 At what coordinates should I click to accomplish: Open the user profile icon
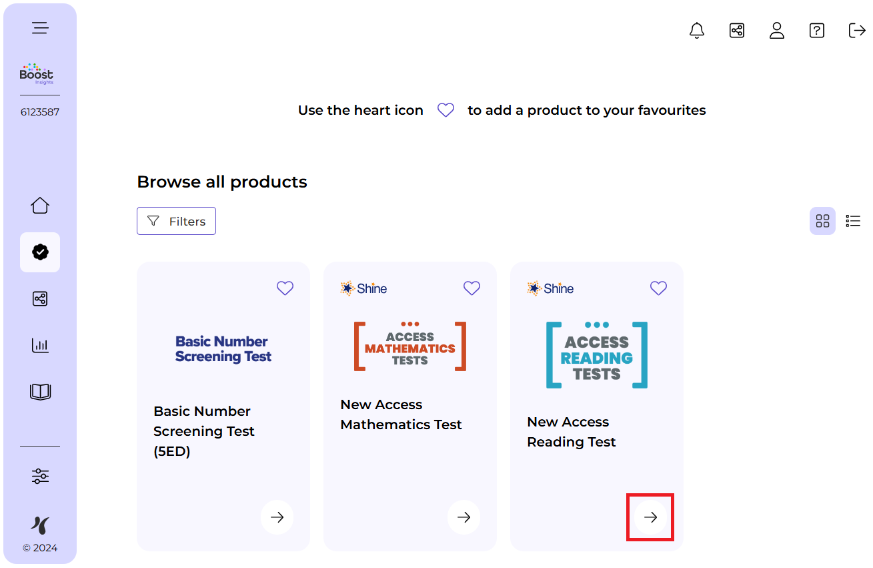tap(777, 30)
